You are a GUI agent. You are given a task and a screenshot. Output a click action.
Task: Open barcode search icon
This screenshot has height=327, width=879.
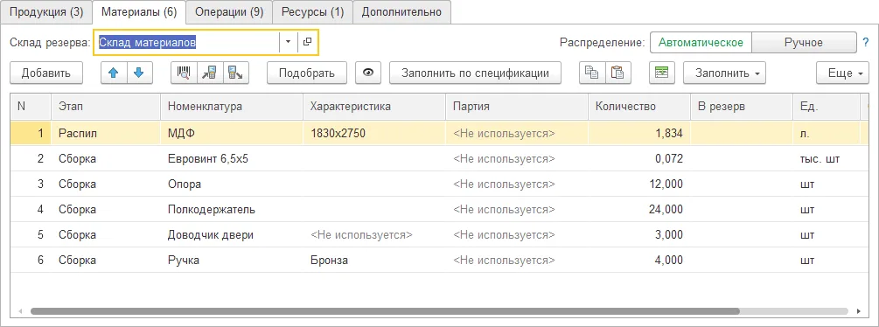coord(184,73)
